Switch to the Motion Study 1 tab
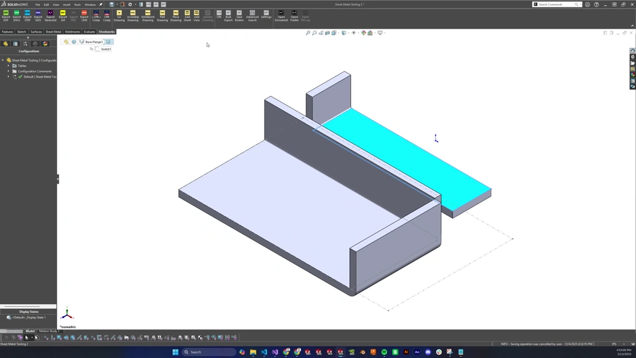This screenshot has width=636, height=358. [x=48, y=331]
